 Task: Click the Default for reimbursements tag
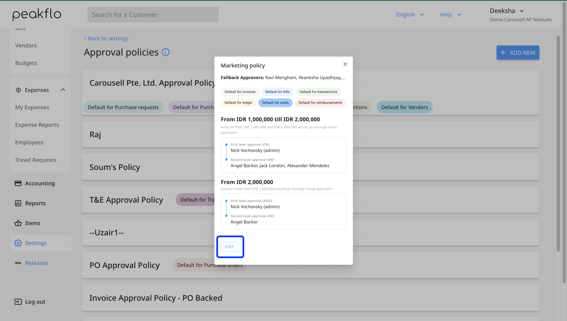point(320,103)
